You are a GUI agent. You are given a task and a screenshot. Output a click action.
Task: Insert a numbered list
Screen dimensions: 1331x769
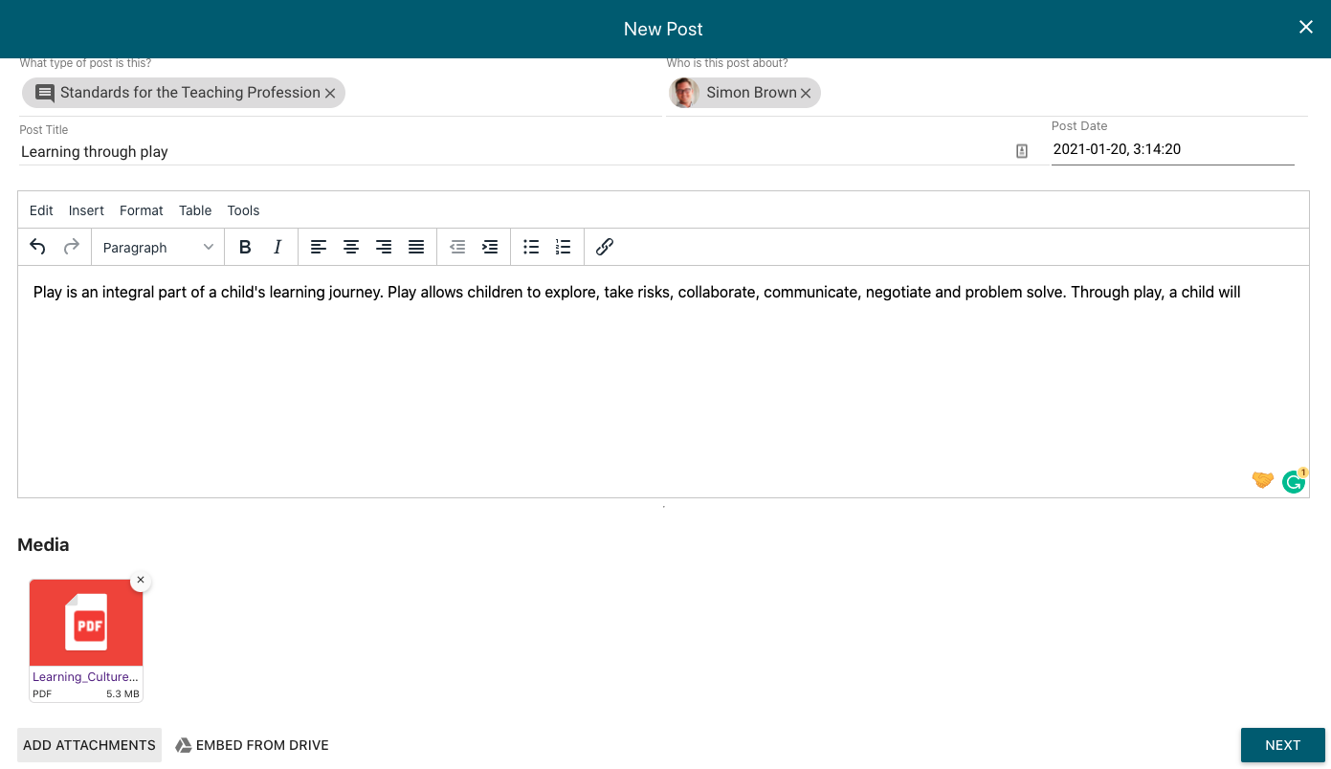pyautogui.click(x=564, y=247)
